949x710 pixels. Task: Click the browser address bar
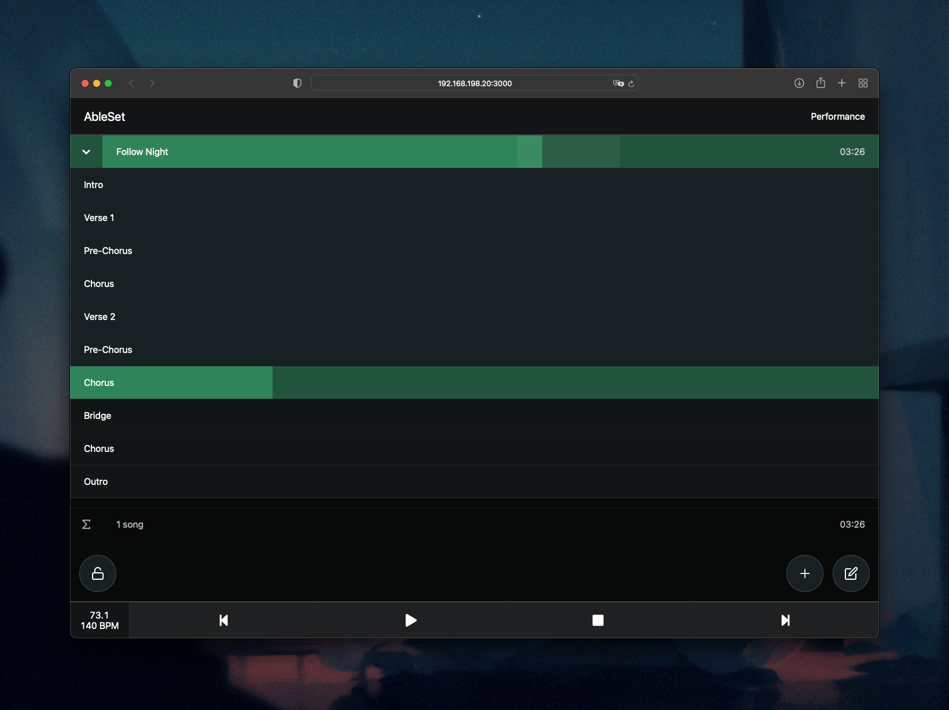tap(474, 83)
